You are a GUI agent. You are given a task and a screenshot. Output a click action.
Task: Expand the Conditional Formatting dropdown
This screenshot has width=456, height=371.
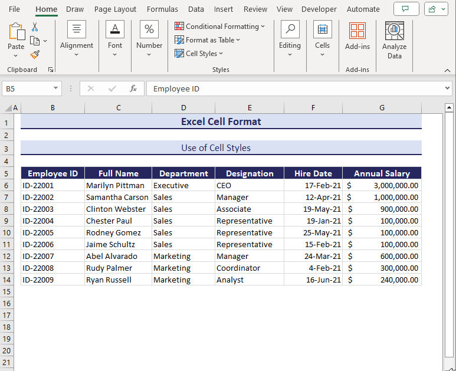[x=219, y=27]
